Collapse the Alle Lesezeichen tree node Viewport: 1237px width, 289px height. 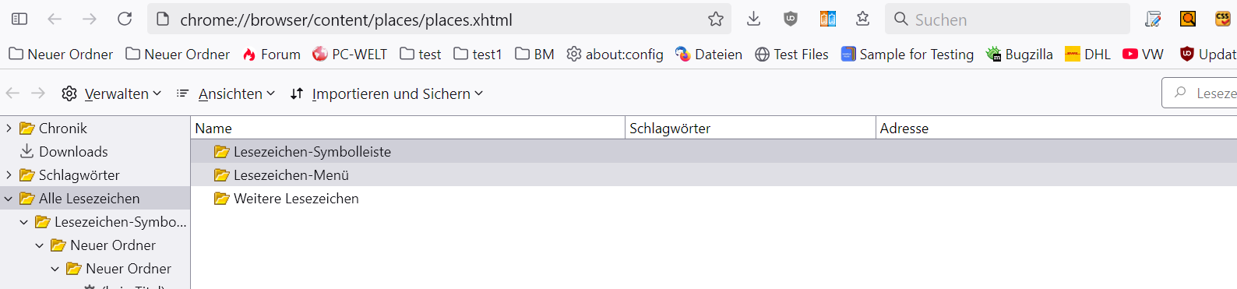coord(9,198)
